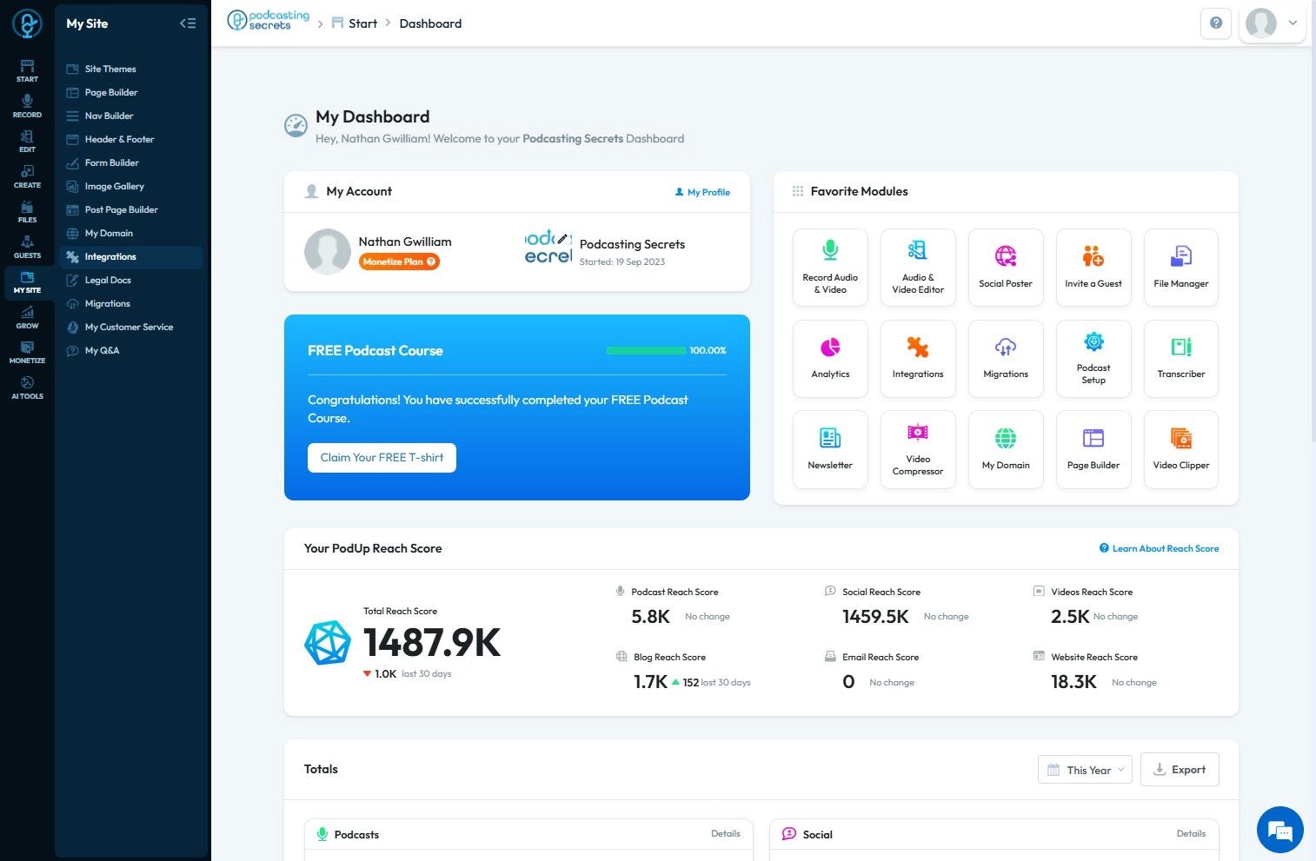
Task: Open the Guests section in the sidebar
Action: (x=27, y=247)
